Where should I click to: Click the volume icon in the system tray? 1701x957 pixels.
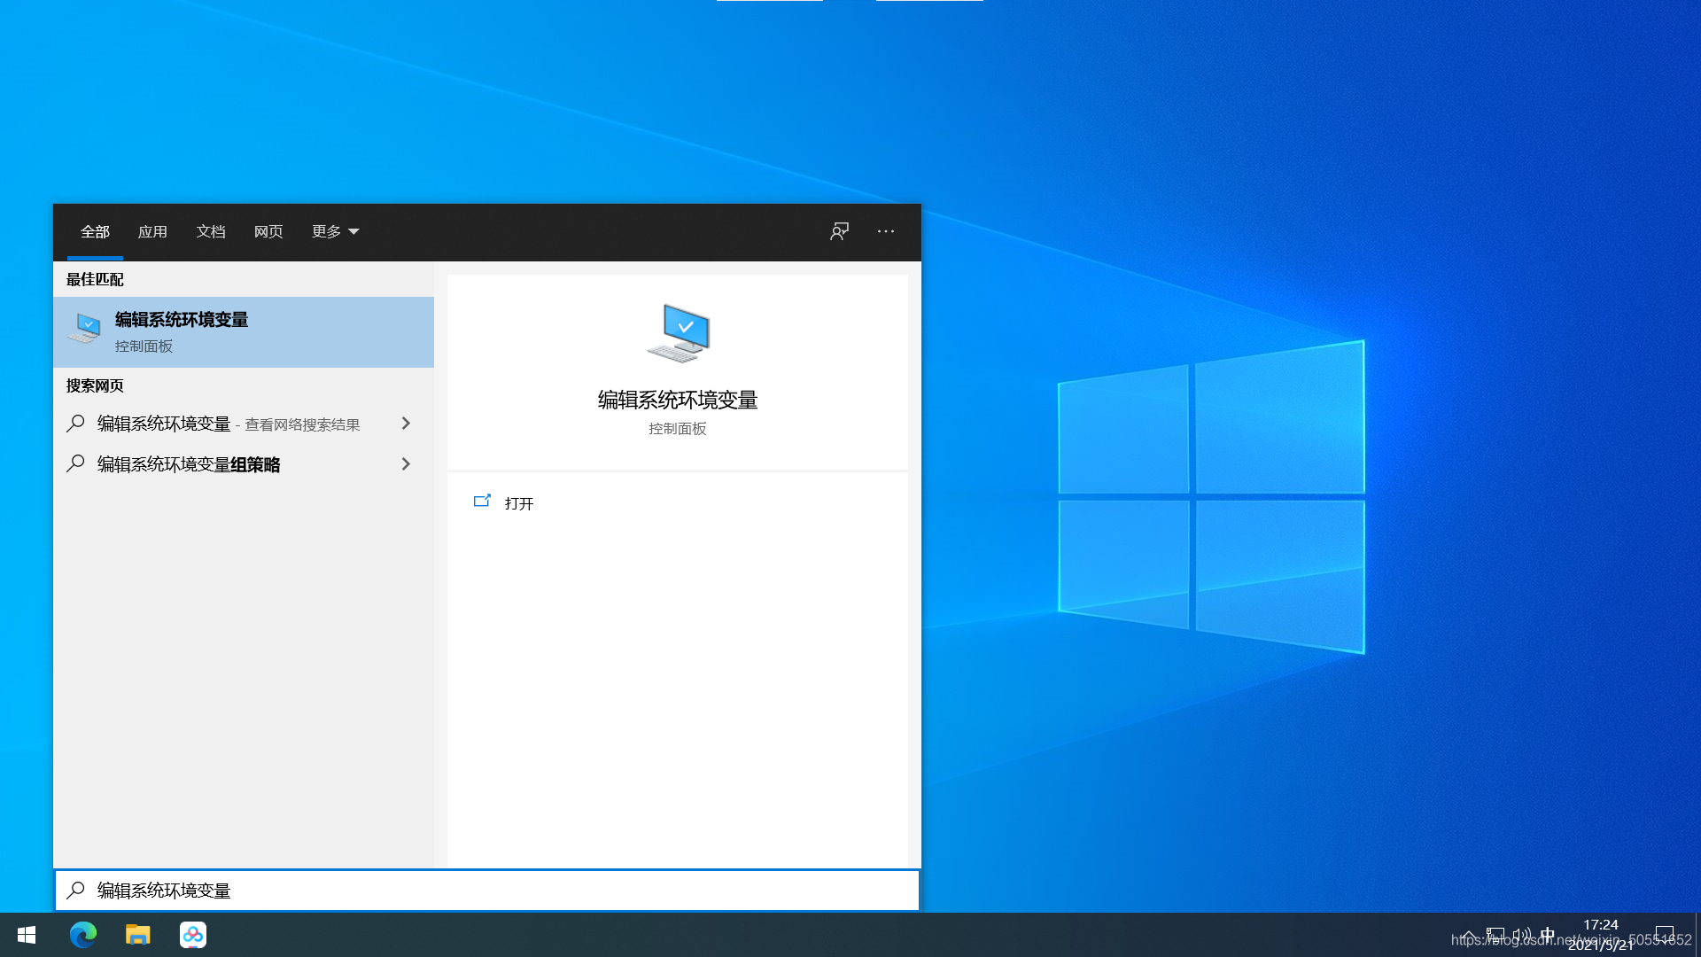pos(1522,934)
